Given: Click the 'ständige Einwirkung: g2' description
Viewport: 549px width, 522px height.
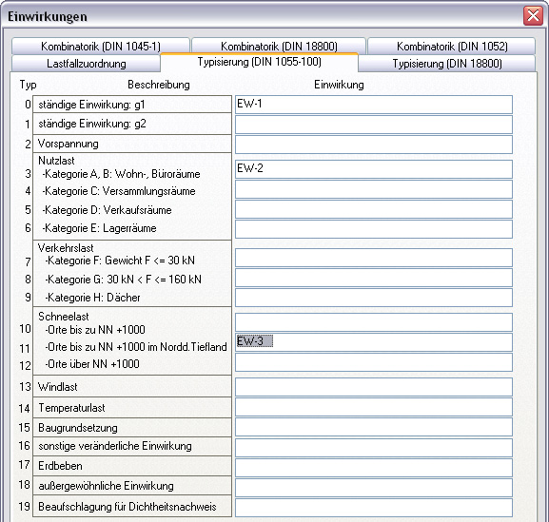Looking at the screenshot, I should (132, 124).
